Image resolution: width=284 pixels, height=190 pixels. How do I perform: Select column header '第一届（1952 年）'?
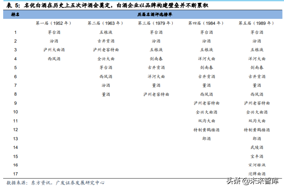click(x=54, y=23)
